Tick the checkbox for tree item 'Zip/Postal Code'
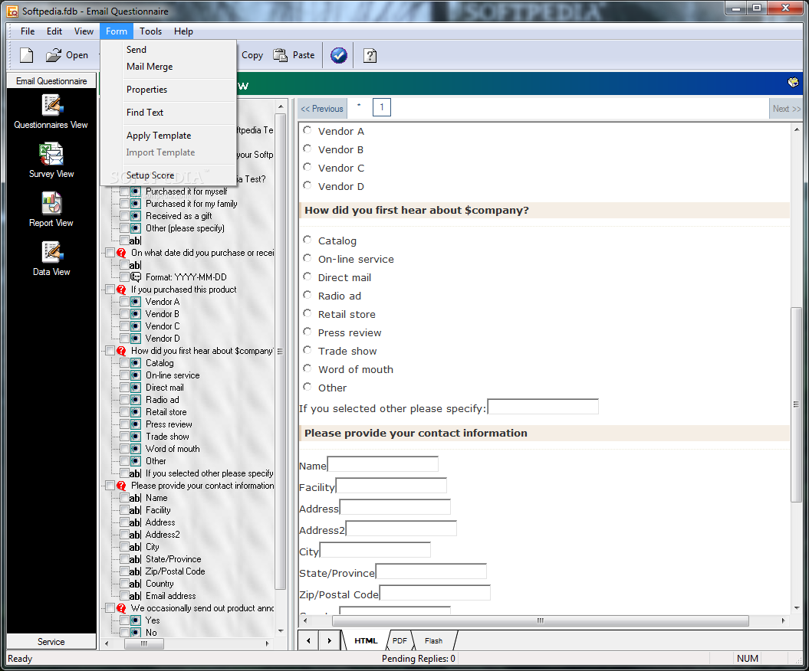 point(125,571)
